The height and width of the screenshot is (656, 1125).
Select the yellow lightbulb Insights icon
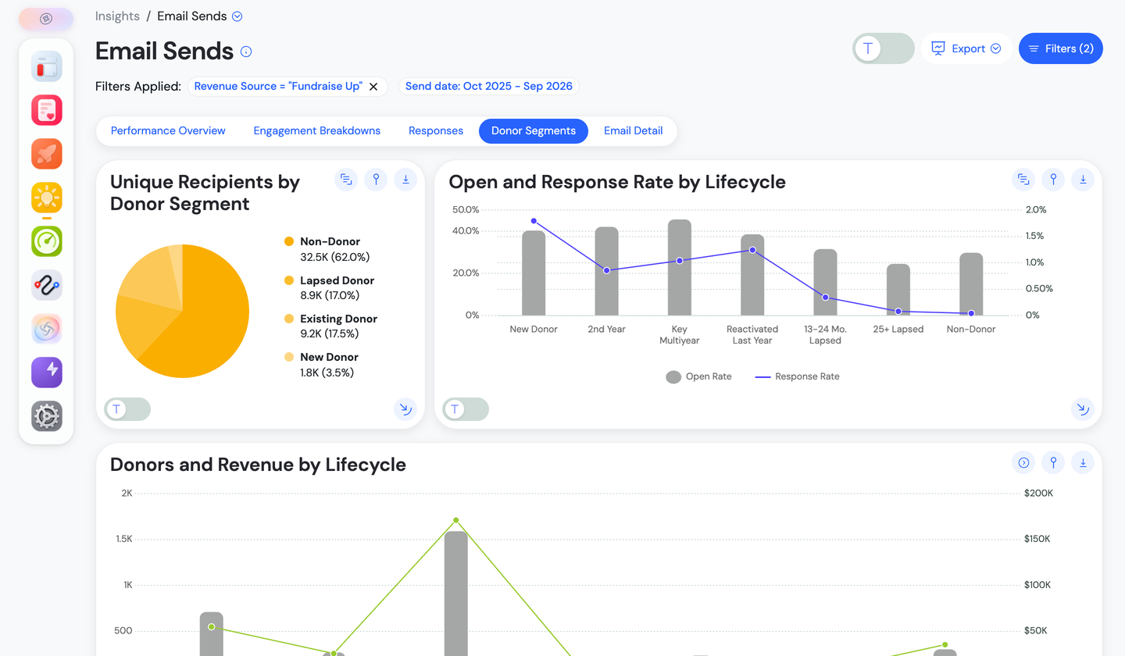46,198
